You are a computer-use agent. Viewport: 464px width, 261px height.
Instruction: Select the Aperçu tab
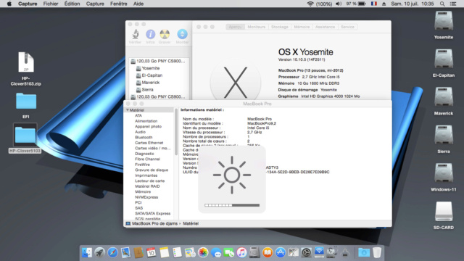coord(235,27)
